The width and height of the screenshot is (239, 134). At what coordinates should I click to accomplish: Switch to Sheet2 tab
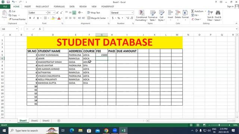point(34,121)
